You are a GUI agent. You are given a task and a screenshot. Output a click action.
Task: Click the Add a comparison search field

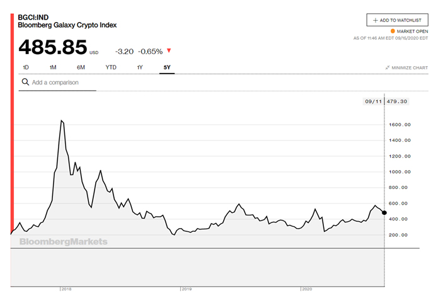[x=57, y=83]
